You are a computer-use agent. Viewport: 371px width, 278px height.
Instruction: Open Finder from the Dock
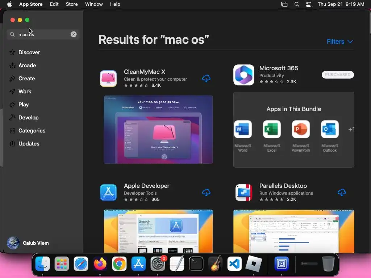click(x=43, y=264)
